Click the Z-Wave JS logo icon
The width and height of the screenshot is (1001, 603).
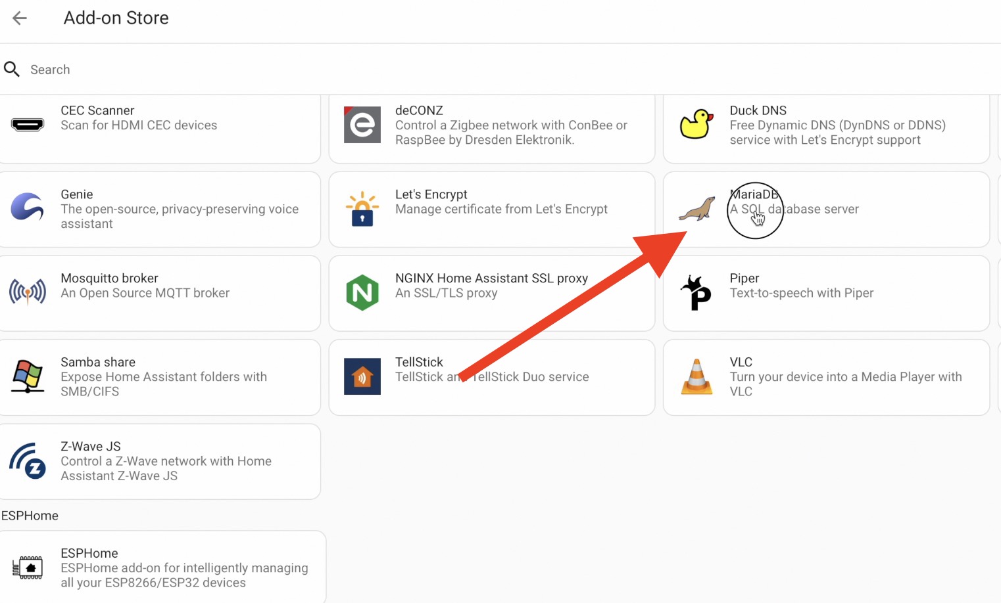coord(28,460)
